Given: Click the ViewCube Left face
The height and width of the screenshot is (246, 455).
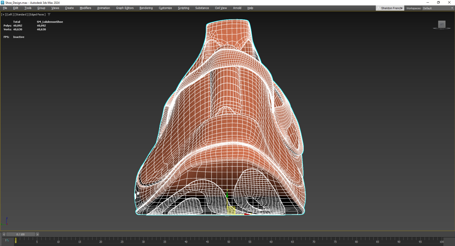Looking at the screenshot, I should click(x=442, y=24).
